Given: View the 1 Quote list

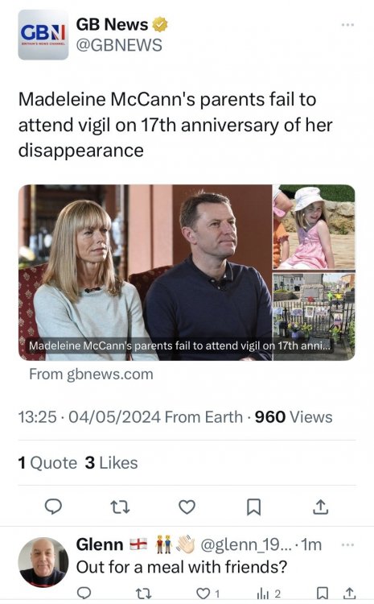Looking at the screenshot, I should tap(47, 463).
